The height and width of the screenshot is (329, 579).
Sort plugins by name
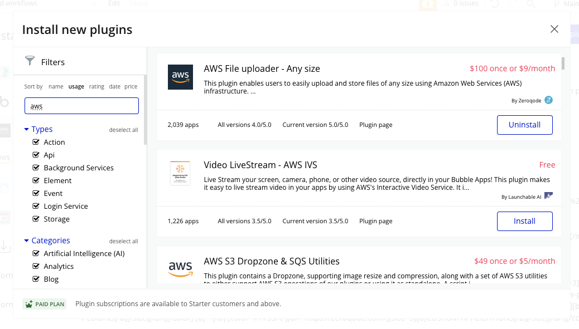pyautogui.click(x=56, y=86)
